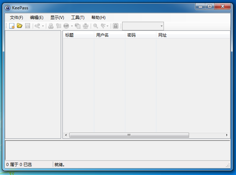Sort by the 网址 column header
Image resolution: width=236 pixels, height=175 pixels.
[193, 35]
